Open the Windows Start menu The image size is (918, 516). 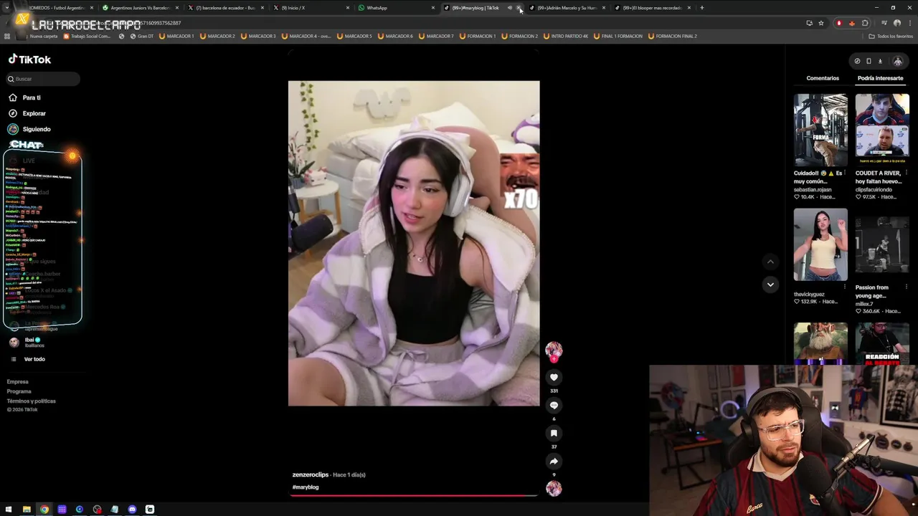9,510
